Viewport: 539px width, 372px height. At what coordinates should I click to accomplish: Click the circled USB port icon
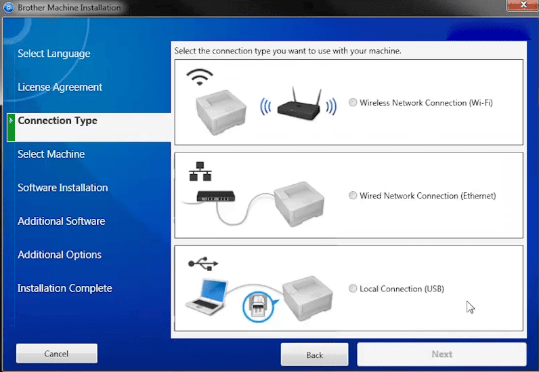[259, 306]
